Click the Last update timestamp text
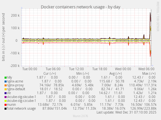The width and height of the screenshot is (161, 120). (126, 112)
